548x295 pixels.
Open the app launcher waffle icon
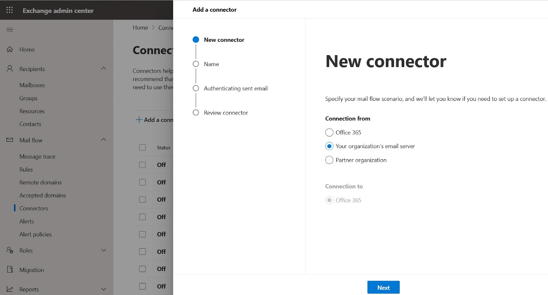[10, 10]
